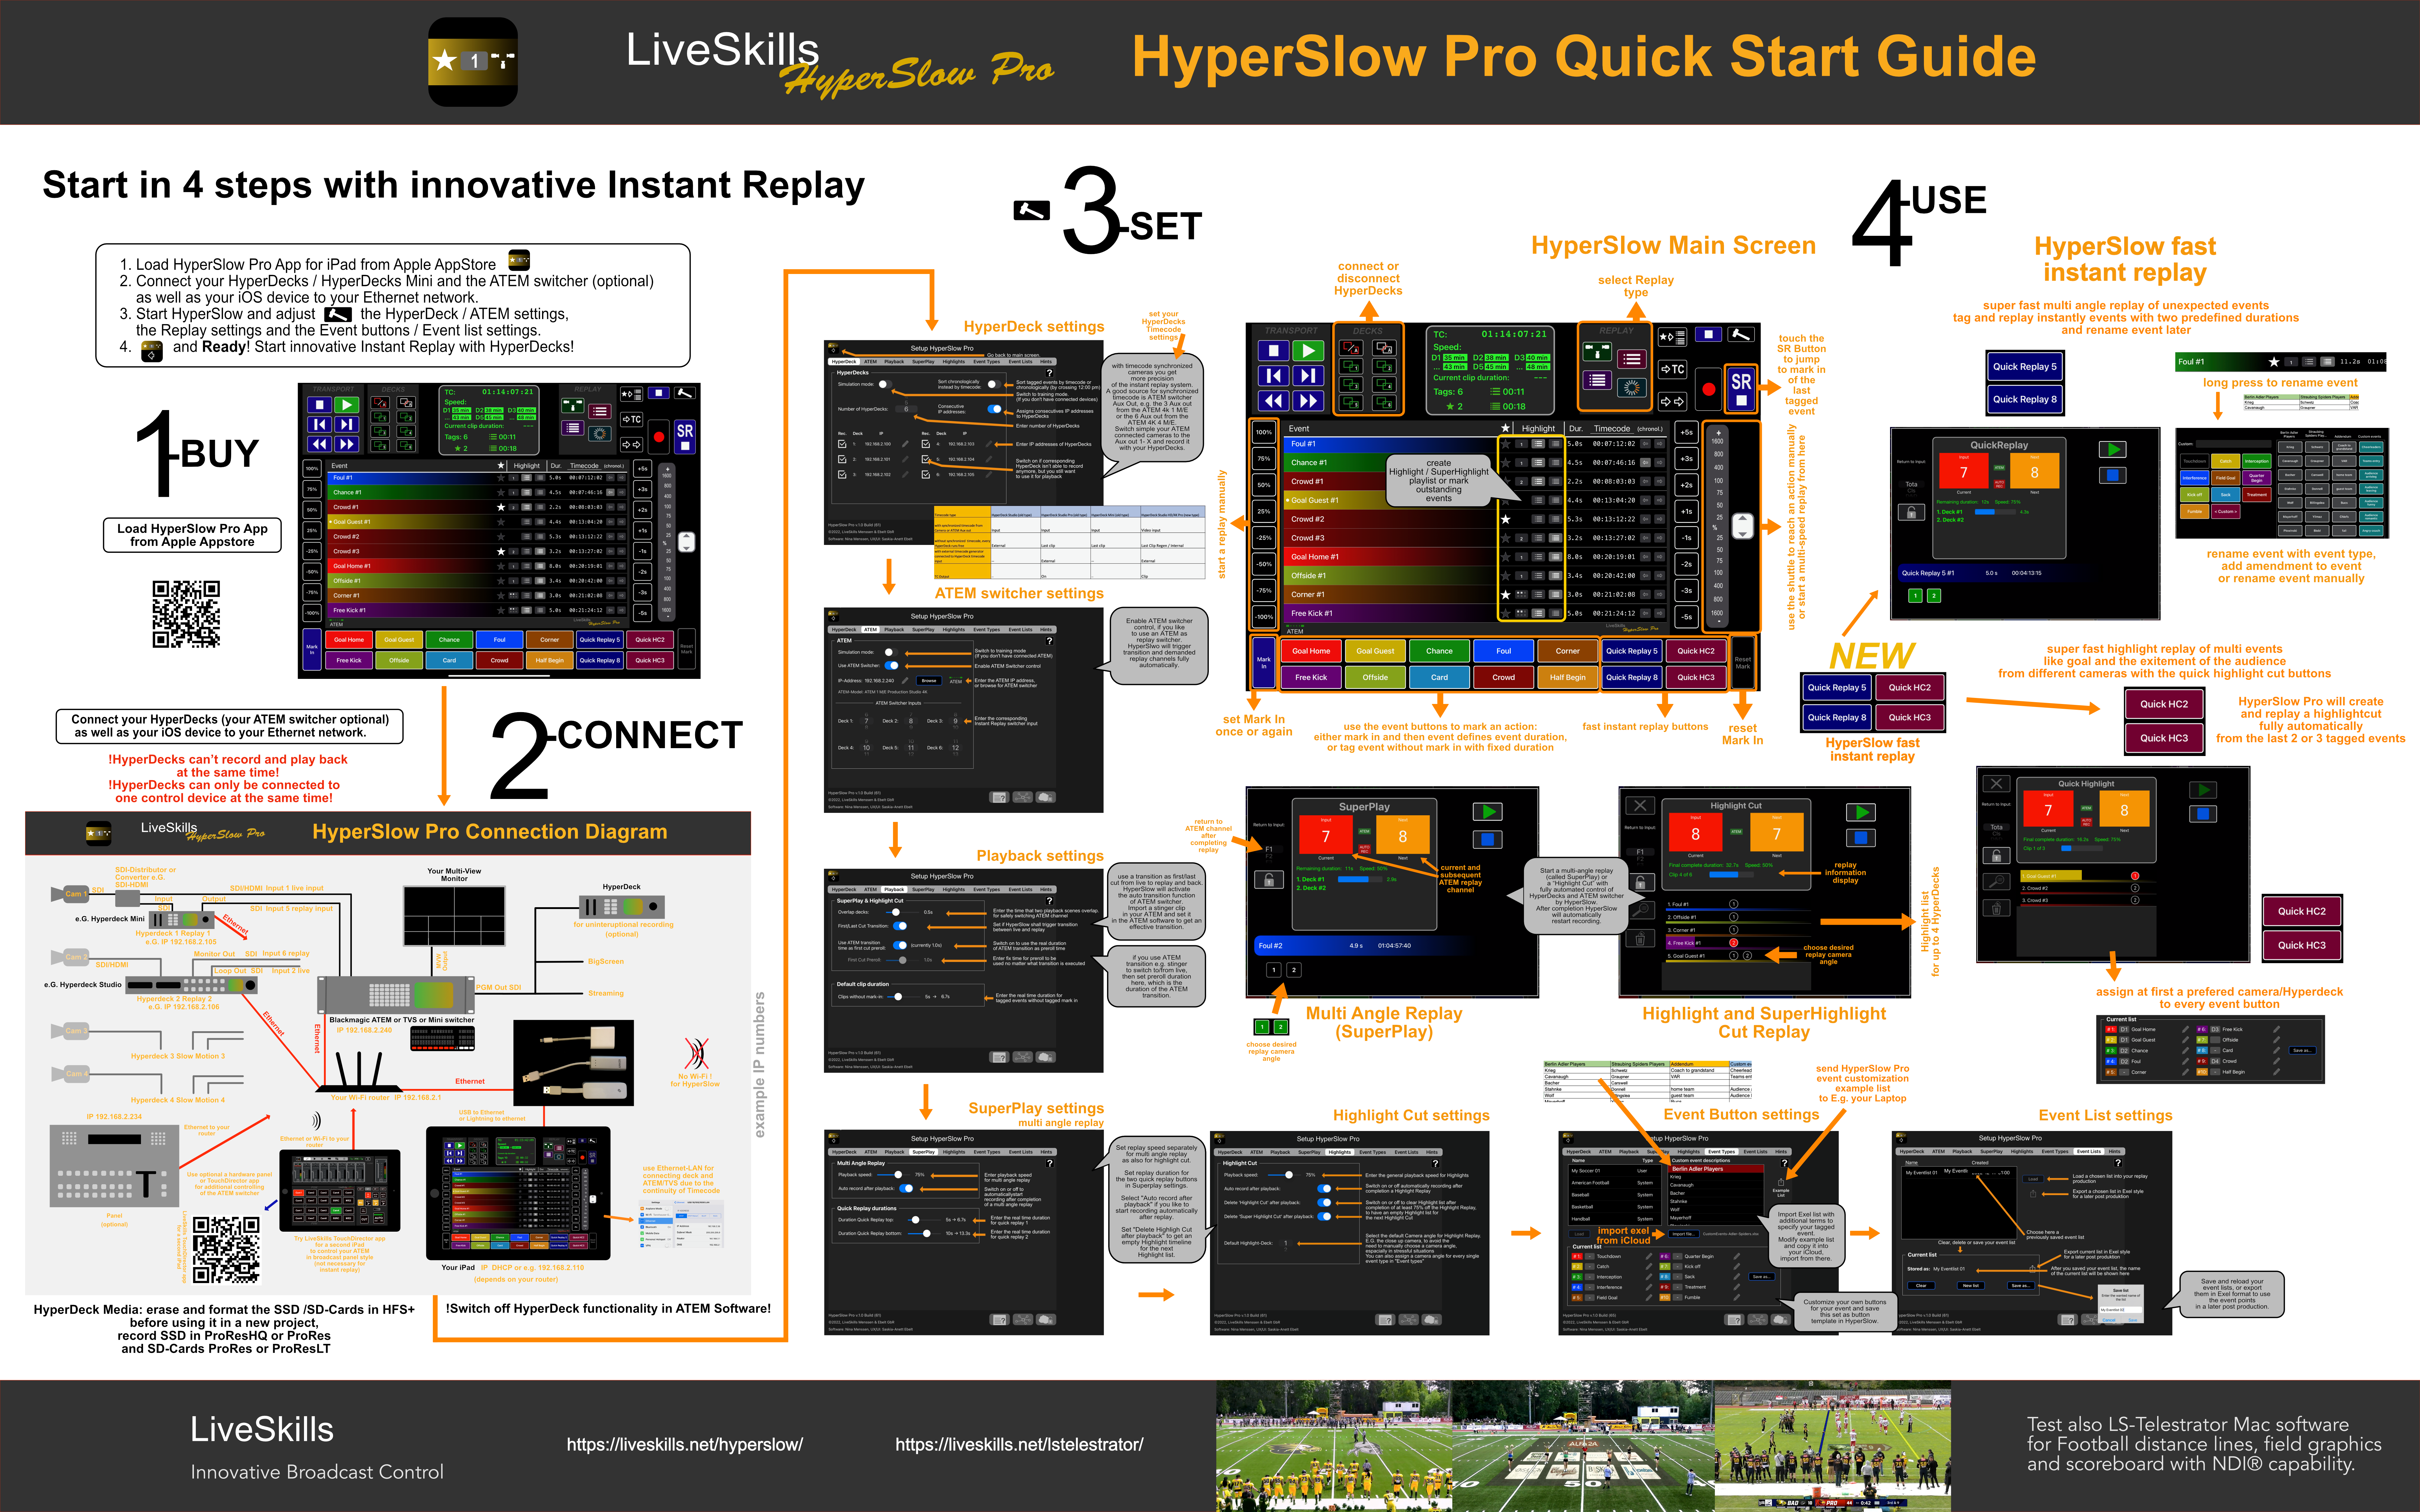Uncheck Rec checkbox for deck 1 192.168.2.100

tap(842, 444)
